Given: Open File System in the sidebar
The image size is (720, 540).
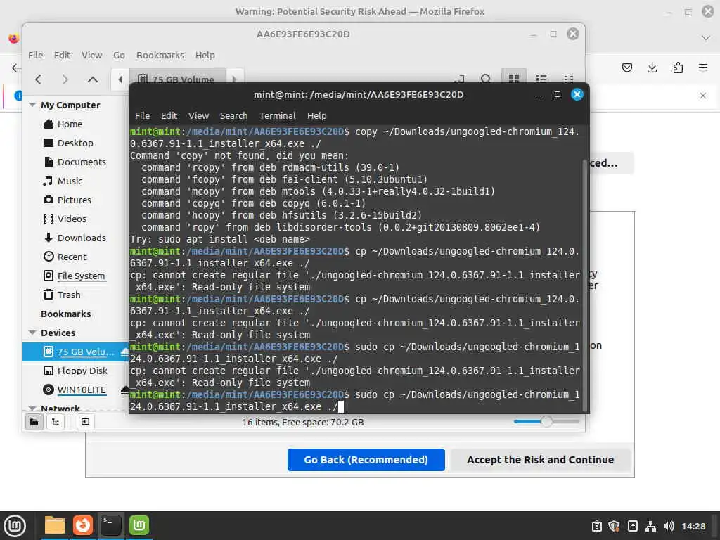Looking at the screenshot, I should coord(81,276).
